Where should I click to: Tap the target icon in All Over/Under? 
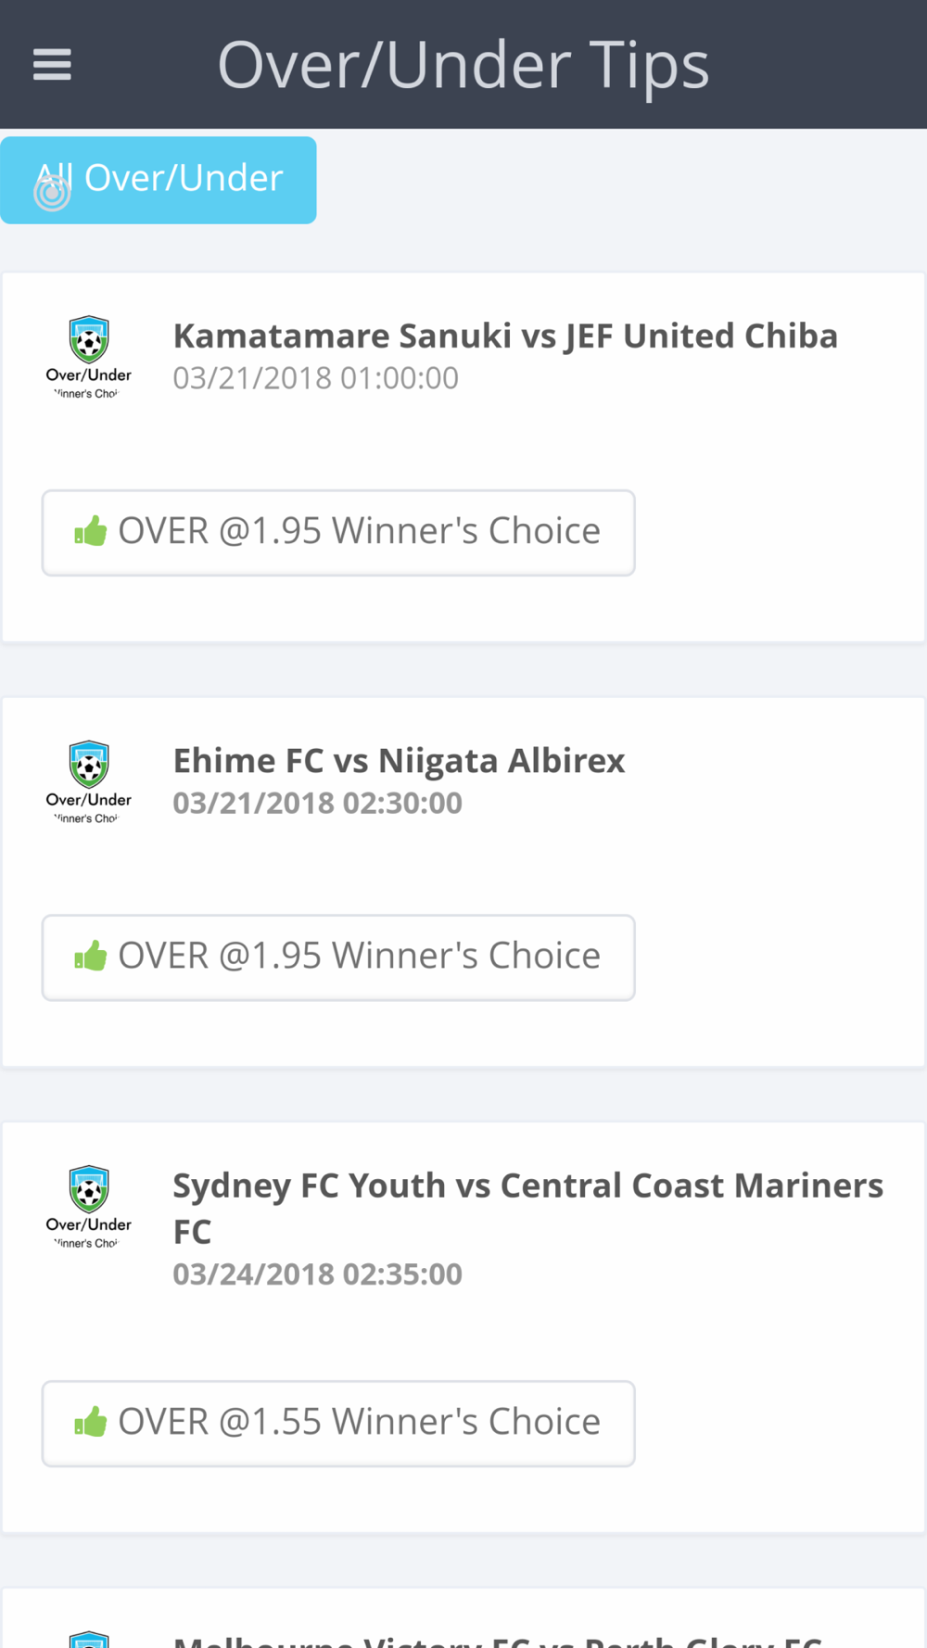tap(52, 193)
